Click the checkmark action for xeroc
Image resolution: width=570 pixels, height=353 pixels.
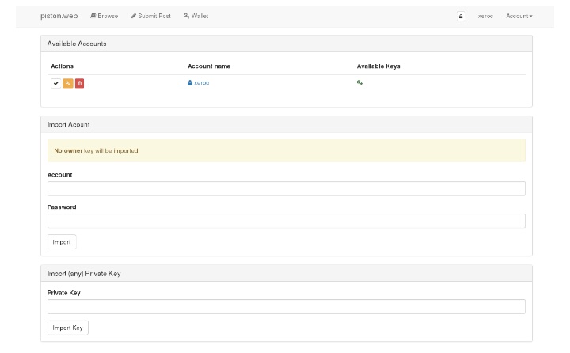pyautogui.click(x=55, y=83)
